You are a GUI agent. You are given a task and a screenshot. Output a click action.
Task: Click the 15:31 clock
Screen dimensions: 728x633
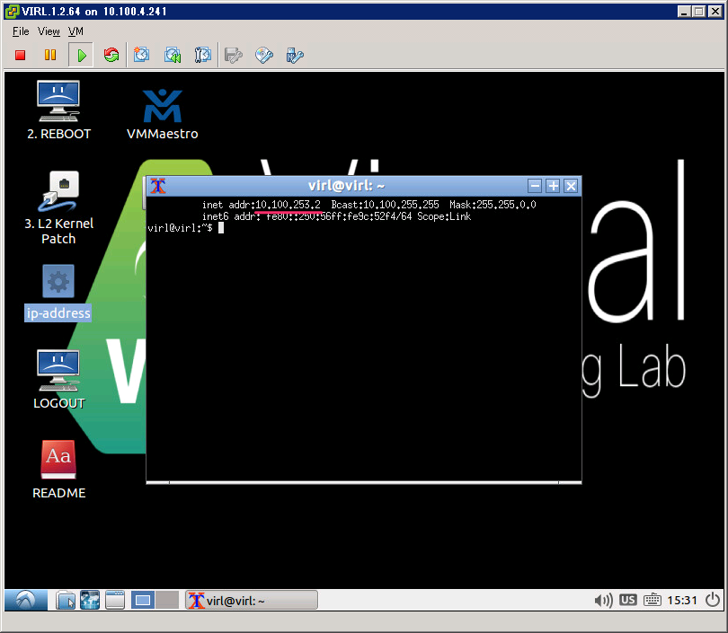click(682, 601)
